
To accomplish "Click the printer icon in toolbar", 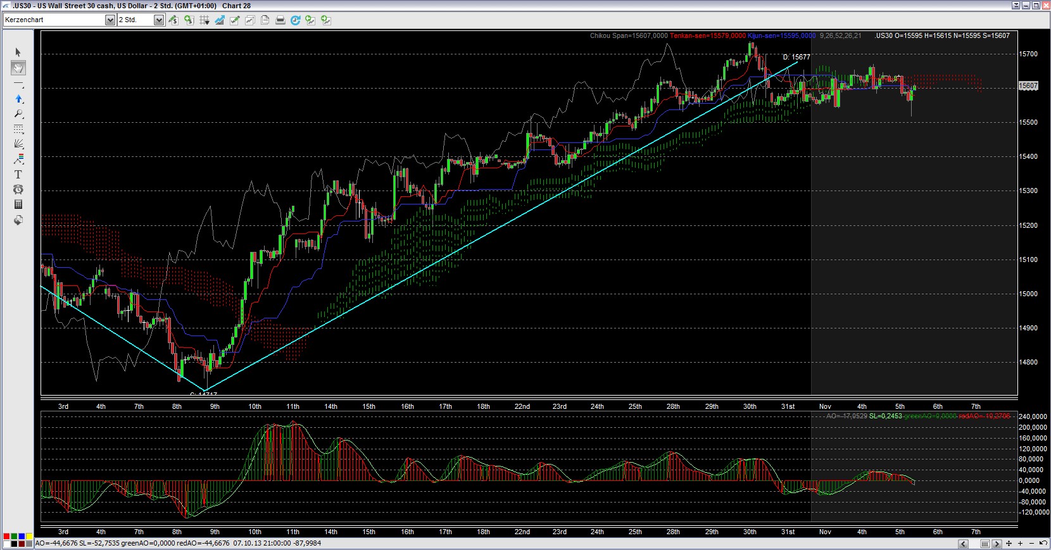I will coord(280,20).
